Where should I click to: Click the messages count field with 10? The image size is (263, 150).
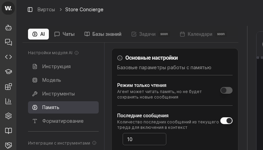[x=144, y=139]
